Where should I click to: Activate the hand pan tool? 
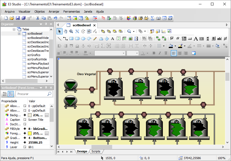65,31
